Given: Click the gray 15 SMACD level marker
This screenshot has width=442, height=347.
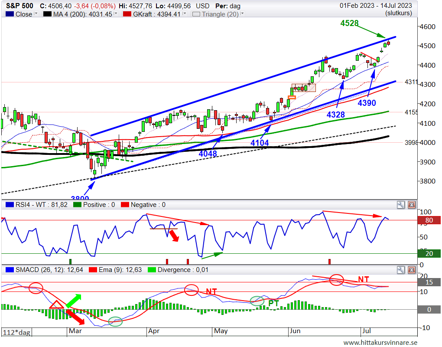Looking at the screenshot, I should [429, 282].
